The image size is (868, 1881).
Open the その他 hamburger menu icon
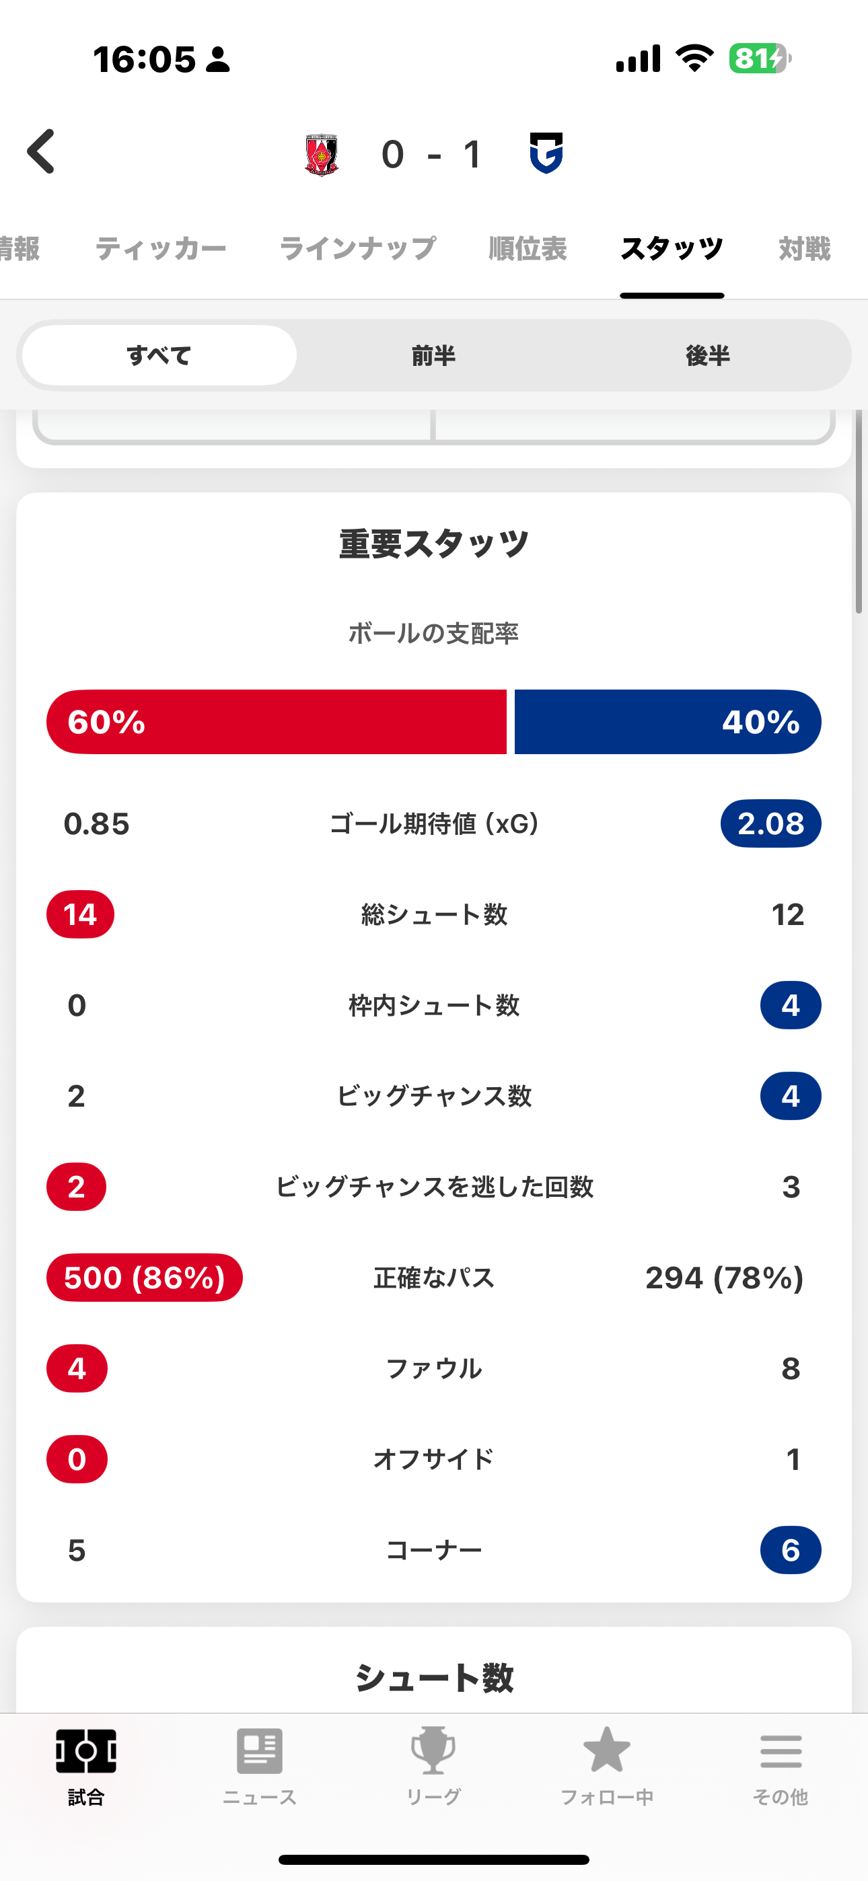click(781, 1751)
